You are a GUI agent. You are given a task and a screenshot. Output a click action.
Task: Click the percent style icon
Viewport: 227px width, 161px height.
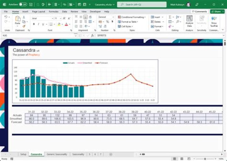pyautogui.click(x=108, y=22)
